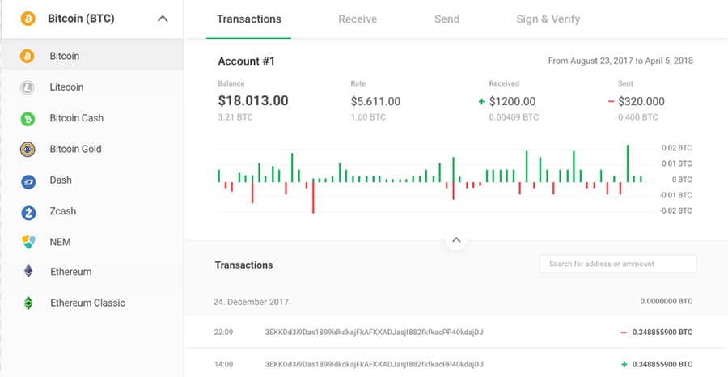Screen dimensions: 728x377
Task: Click the search for address field
Action: 617,264
